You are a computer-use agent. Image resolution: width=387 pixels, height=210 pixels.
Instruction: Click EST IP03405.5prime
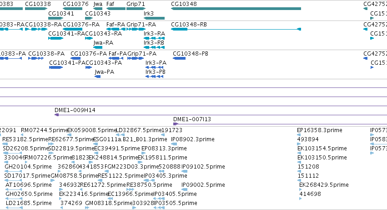pyautogui.click(x=175, y=194)
